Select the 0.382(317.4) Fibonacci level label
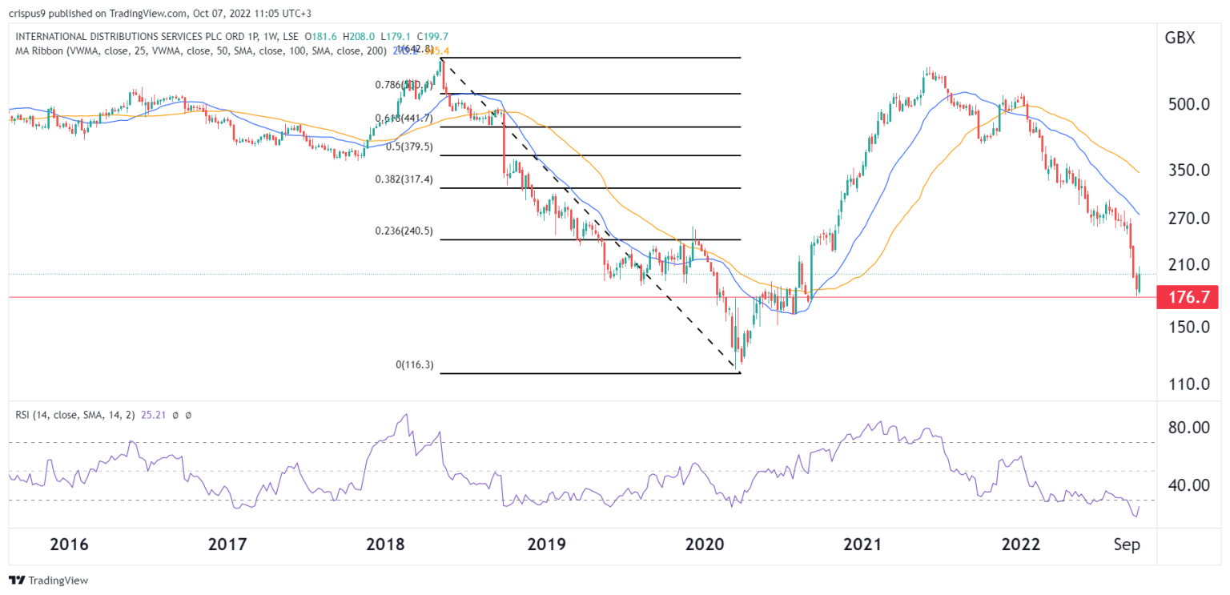The image size is (1230, 595). coord(404,179)
